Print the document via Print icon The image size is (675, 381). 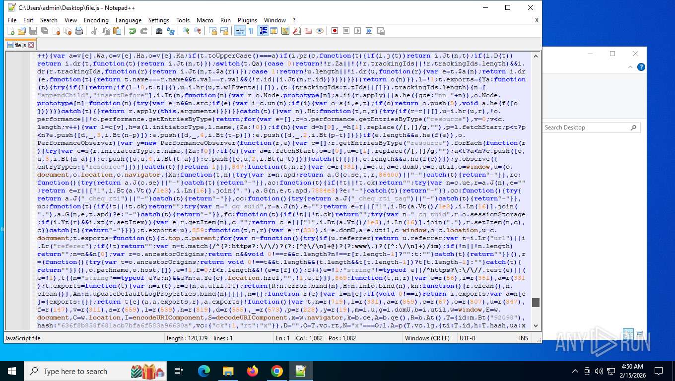[x=79, y=31]
